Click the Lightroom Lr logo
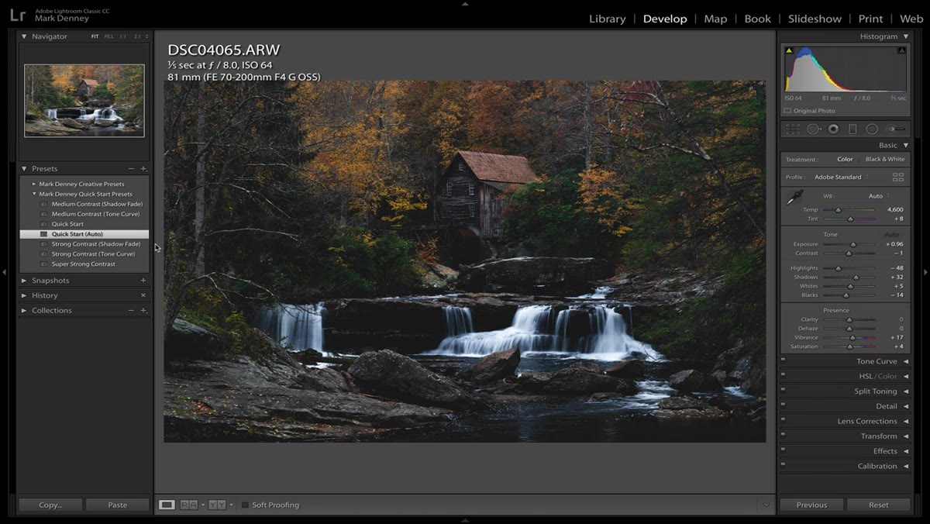The height and width of the screenshot is (524, 930). (x=17, y=15)
